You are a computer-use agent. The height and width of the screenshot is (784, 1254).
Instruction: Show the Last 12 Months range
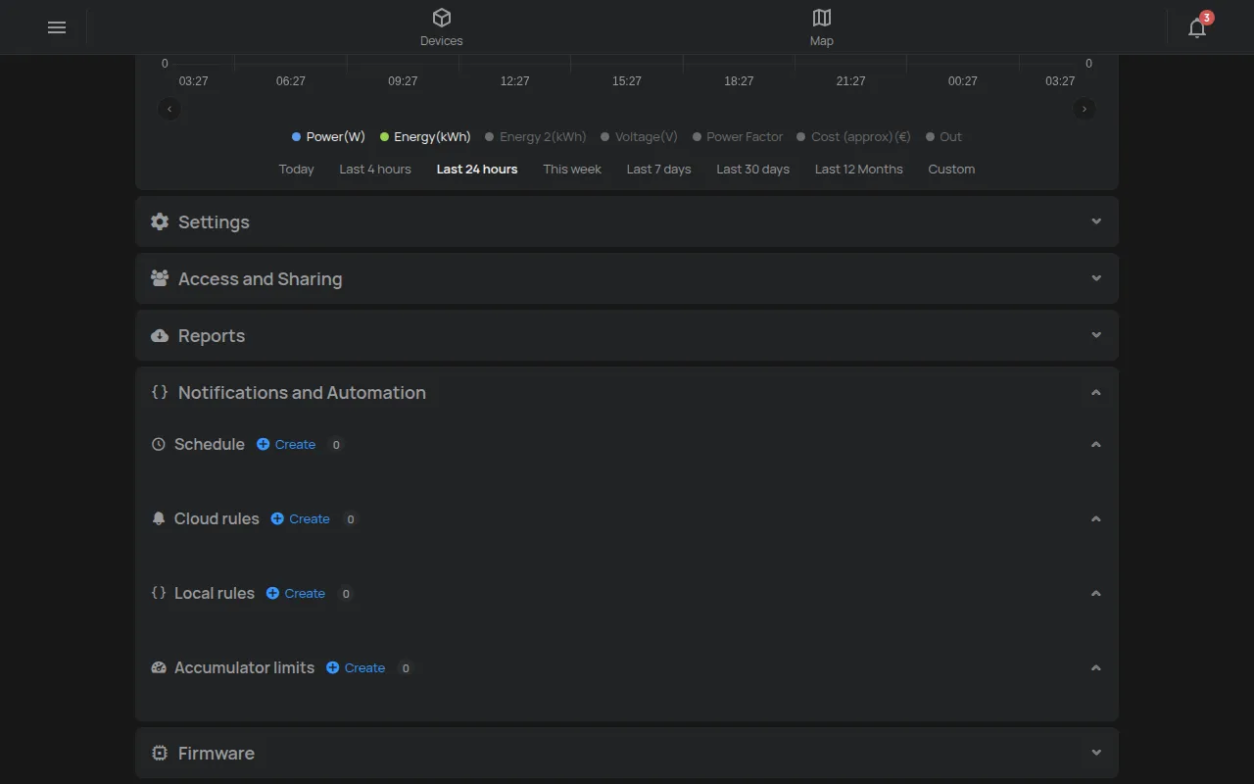(x=859, y=170)
